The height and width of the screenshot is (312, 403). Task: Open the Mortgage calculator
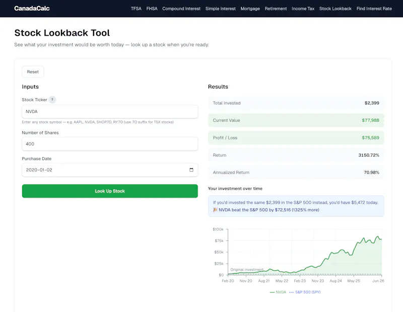coord(250,9)
